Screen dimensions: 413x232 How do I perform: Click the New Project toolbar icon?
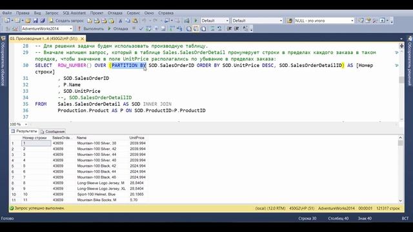pos(7,21)
